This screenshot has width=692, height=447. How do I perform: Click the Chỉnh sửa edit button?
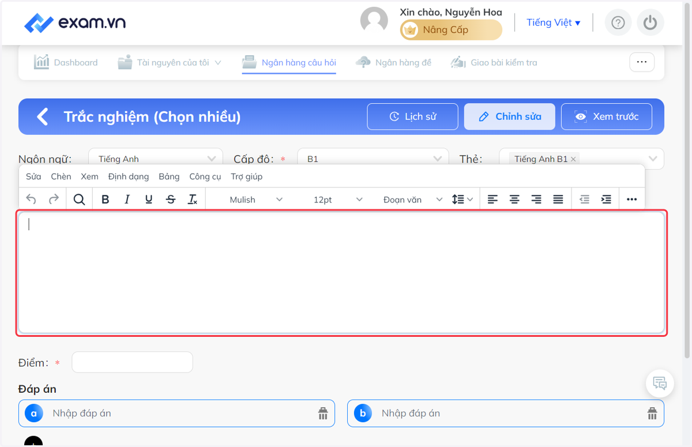coord(509,117)
